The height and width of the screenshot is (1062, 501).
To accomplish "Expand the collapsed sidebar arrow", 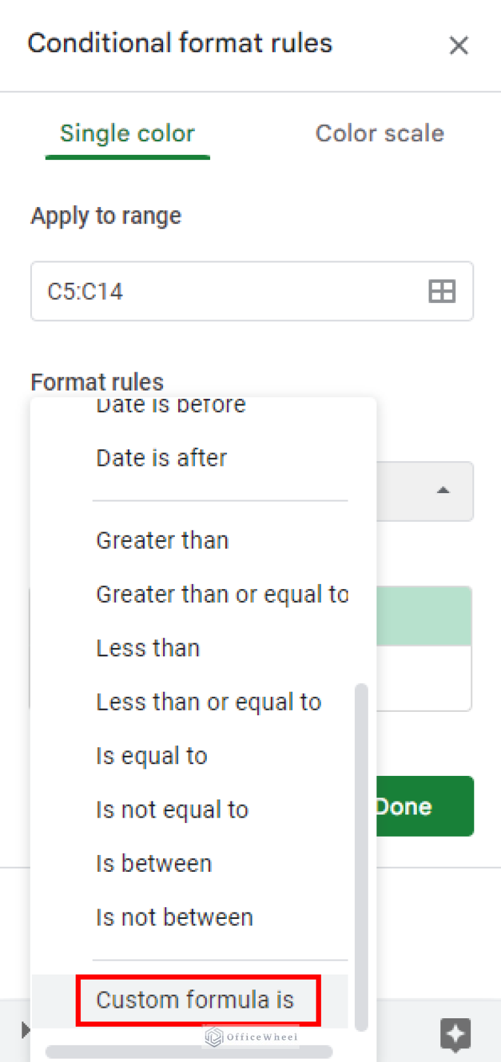I will point(25,1029).
